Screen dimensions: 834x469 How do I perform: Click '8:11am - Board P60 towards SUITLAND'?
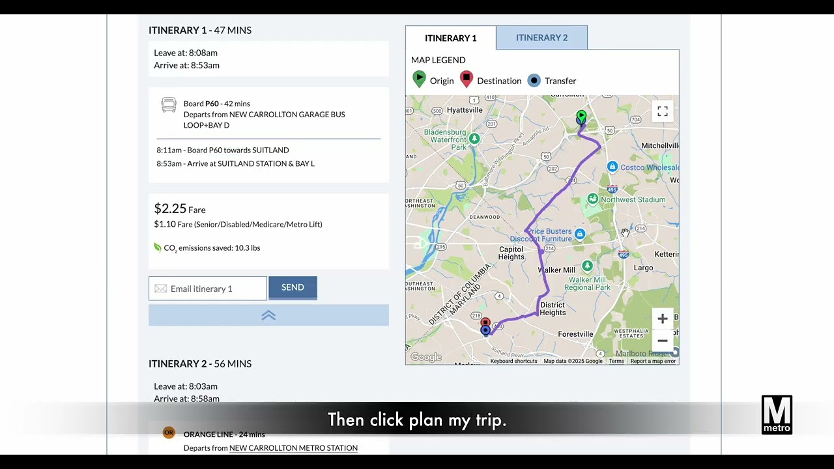click(x=223, y=150)
